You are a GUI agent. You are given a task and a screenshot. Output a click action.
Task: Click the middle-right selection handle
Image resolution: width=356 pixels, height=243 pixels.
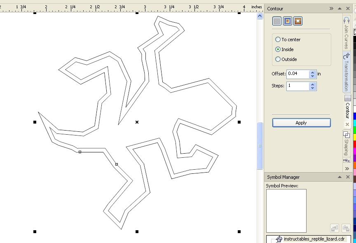[x=239, y=122]
